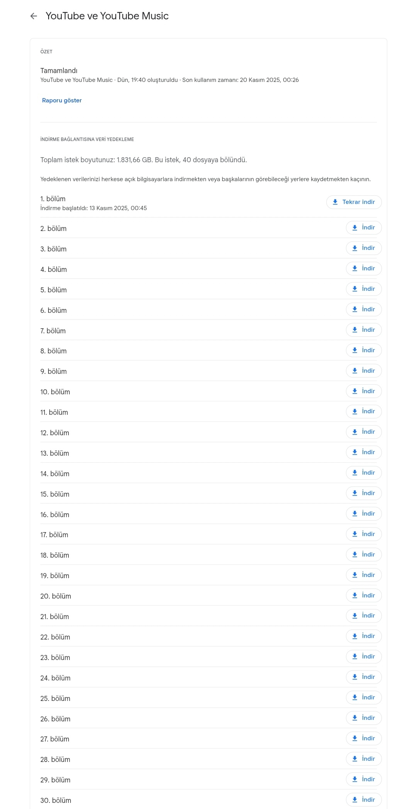Screen dimensions: 417x809
Task: Download 27. bölüm via İndir
Action: [364, 738]
